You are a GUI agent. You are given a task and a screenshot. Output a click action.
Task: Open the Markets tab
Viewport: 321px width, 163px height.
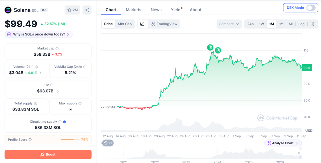(x=134, y=10)
